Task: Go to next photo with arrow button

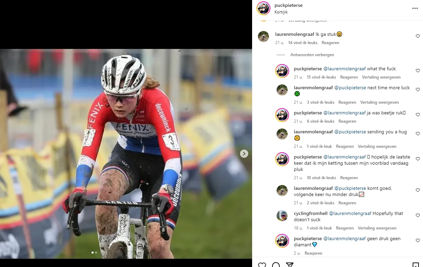Action: coord(244,154)
